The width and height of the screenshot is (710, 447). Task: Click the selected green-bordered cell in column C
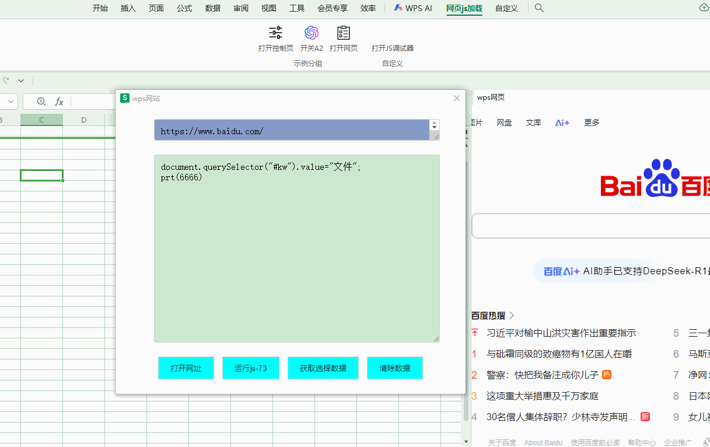click(x=42, y=176)
